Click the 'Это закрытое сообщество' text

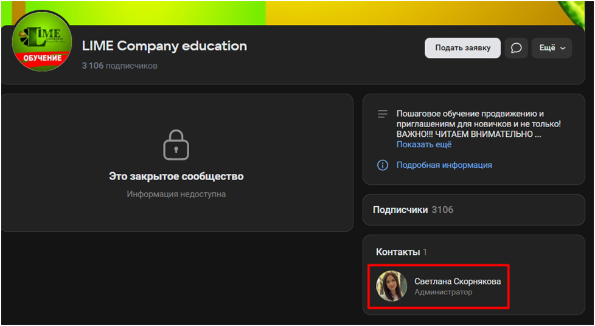pos(176,176)
